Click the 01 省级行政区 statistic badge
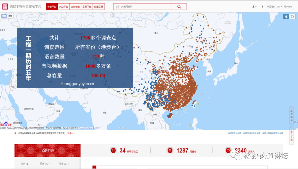Screen dimensions: 298x169 [113, 151]
